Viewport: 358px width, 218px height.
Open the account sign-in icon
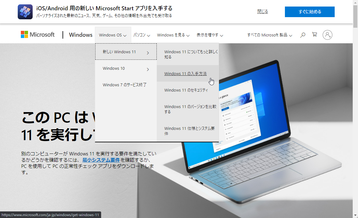pyautogui.click(x=327, y=35)
